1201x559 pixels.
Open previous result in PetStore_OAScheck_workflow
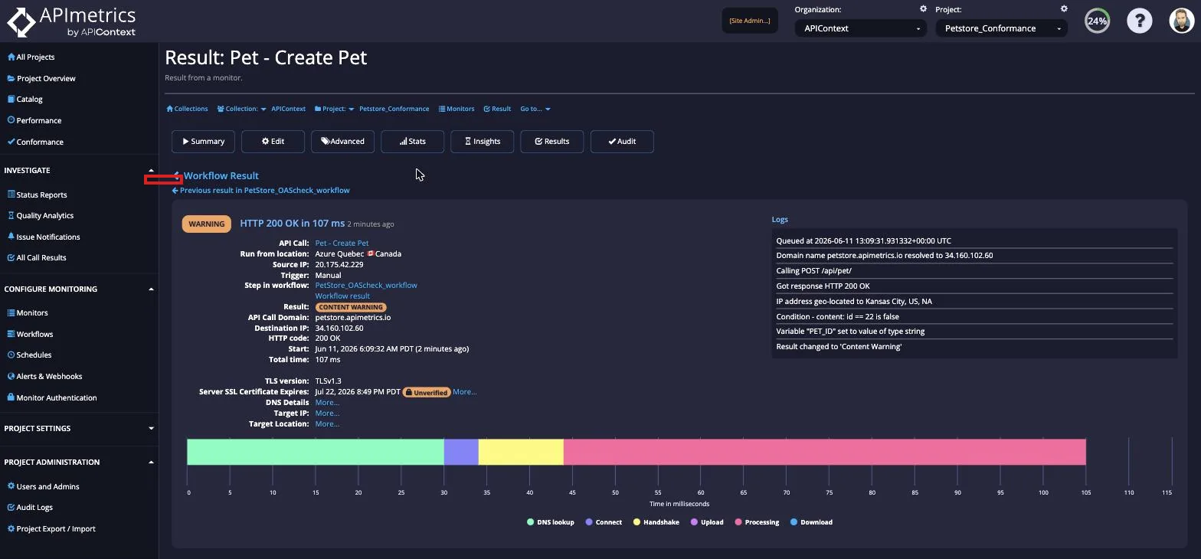[x=261, y=190]
